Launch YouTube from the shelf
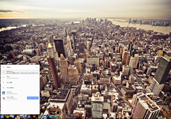The height and width of the screenshot is (119, 171). [34, 117]
